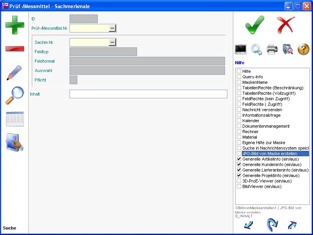Cancel with the red X icon

286,25
